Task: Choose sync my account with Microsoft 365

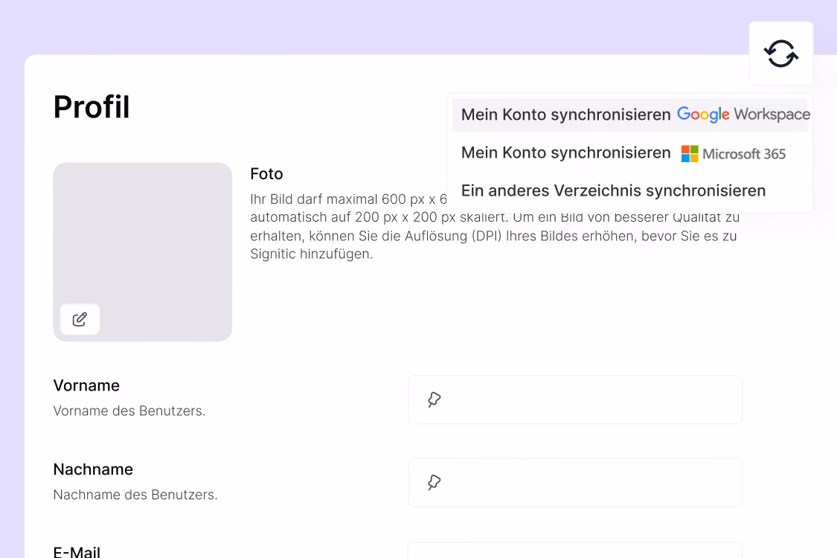Action: tap(630, 153)
